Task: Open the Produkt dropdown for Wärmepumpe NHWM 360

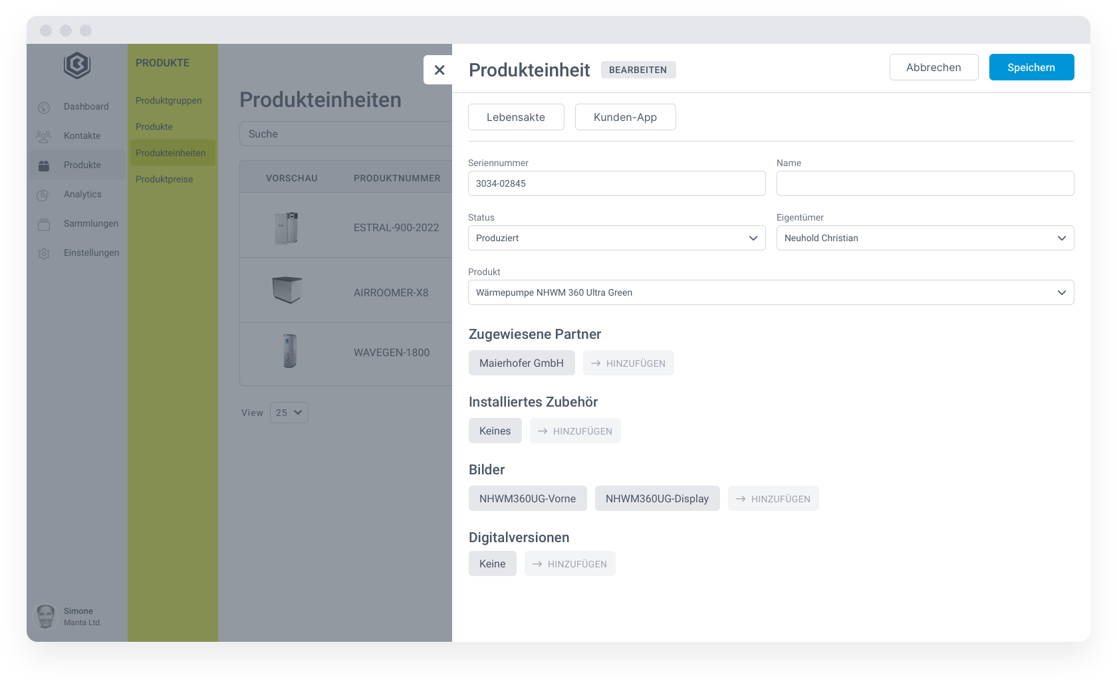Action: click(771, 292)
